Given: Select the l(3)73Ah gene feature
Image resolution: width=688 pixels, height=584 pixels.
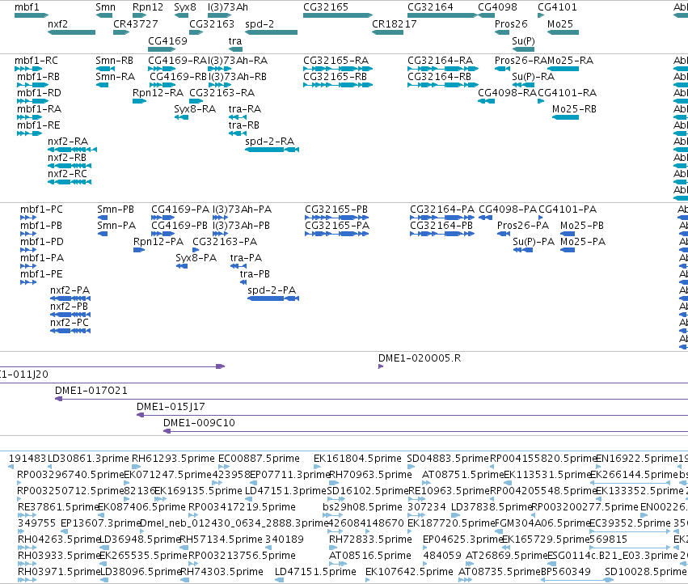Looking at the screenshot, I should pyautogui.click(x=219, y=15).
